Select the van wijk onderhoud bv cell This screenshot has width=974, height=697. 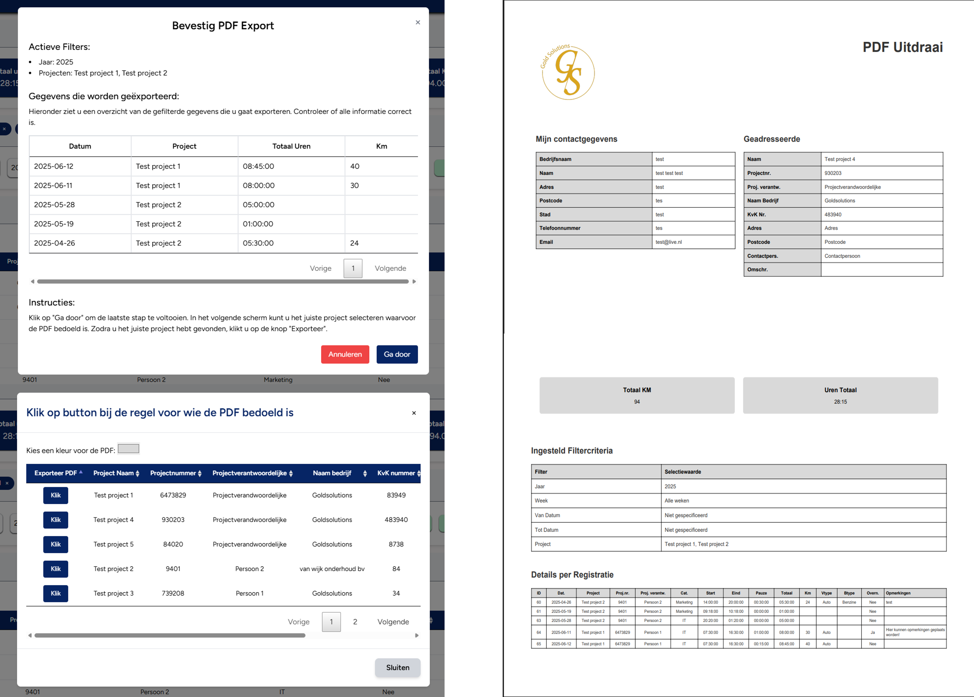click(x=332, y=569)
